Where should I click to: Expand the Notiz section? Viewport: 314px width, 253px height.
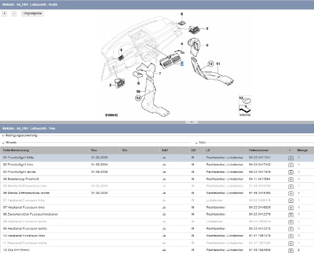tap(200, 143)
